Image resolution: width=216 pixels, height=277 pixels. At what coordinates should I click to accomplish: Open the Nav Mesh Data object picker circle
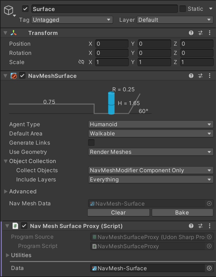(x=209, y=203)
